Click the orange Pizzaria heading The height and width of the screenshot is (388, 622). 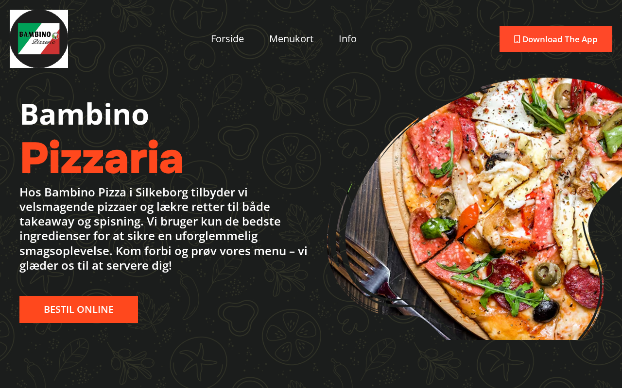[102, 158]
